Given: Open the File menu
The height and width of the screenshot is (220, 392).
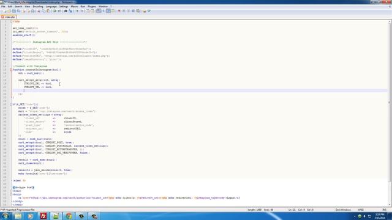Looking at the screenshot, I should [3, 7].
